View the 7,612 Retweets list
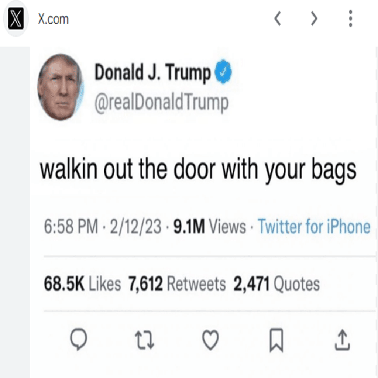The width and height of the screenshot is (378, 378). click(177, 284)
